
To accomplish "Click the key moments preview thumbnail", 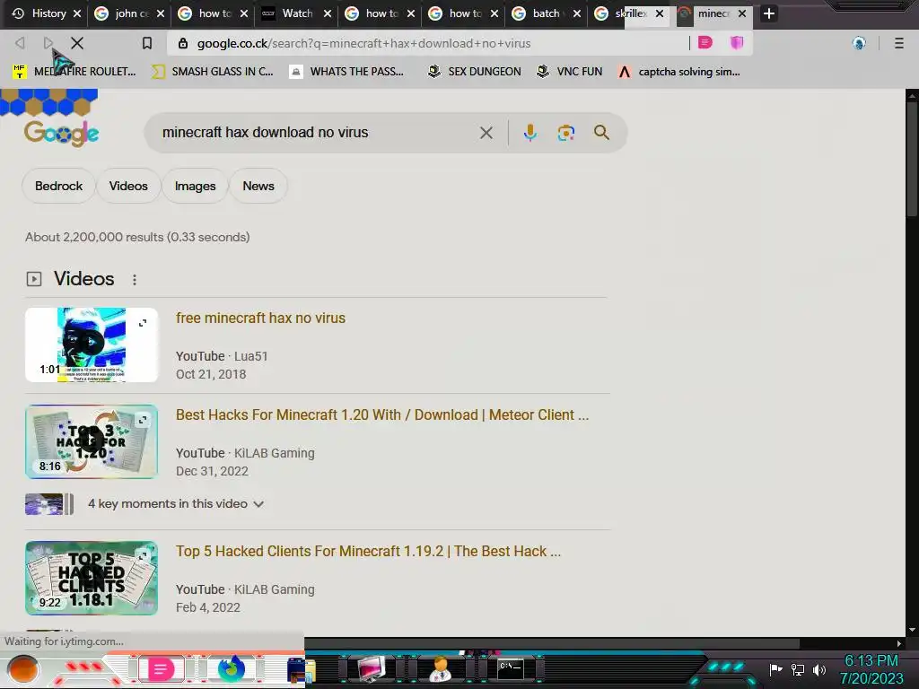I will point(49,504).
